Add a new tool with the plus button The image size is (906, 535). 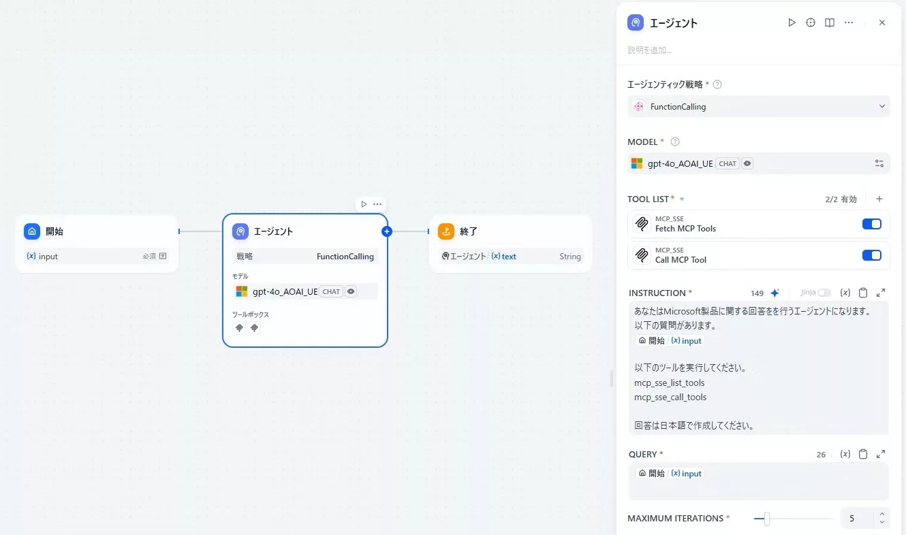click(x=879, y=199)
